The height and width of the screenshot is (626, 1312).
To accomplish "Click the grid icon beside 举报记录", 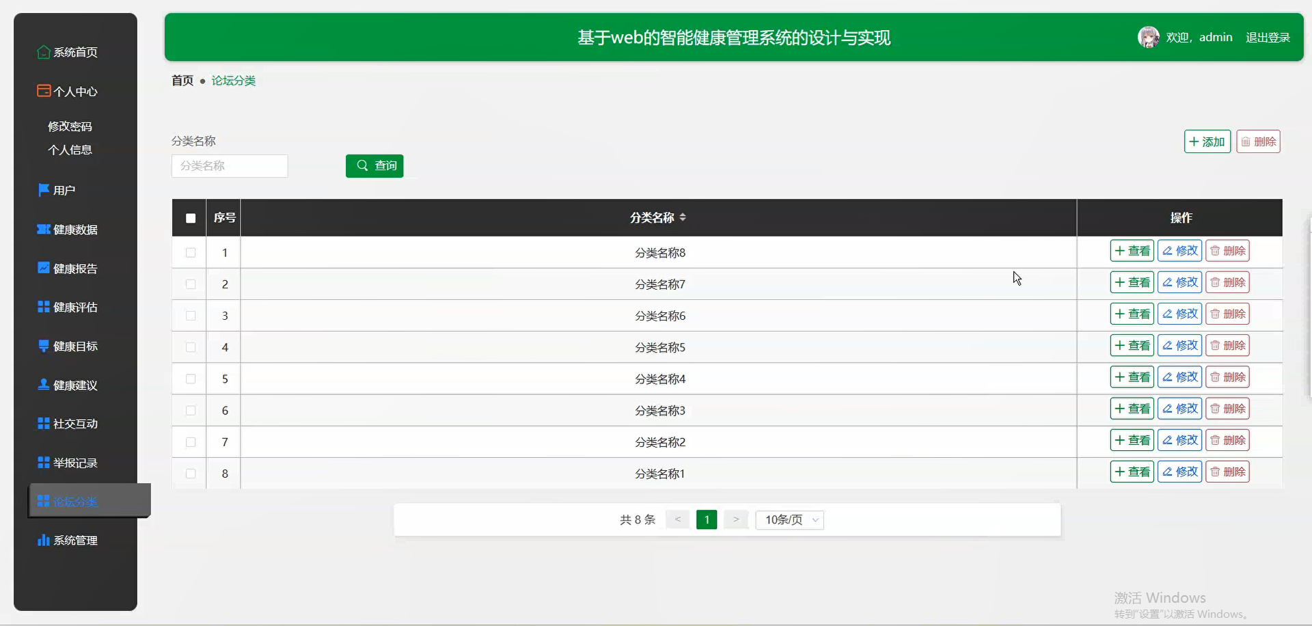I will tap(44, 463).
